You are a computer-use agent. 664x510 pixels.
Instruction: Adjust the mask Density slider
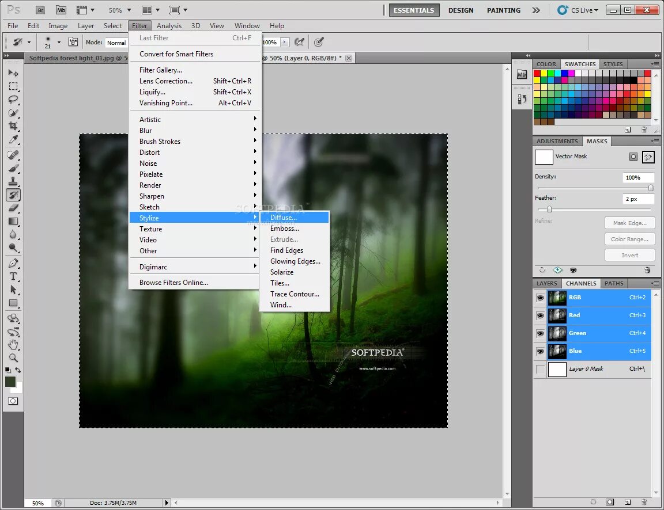pyautogui.click(x=651, y=188)
